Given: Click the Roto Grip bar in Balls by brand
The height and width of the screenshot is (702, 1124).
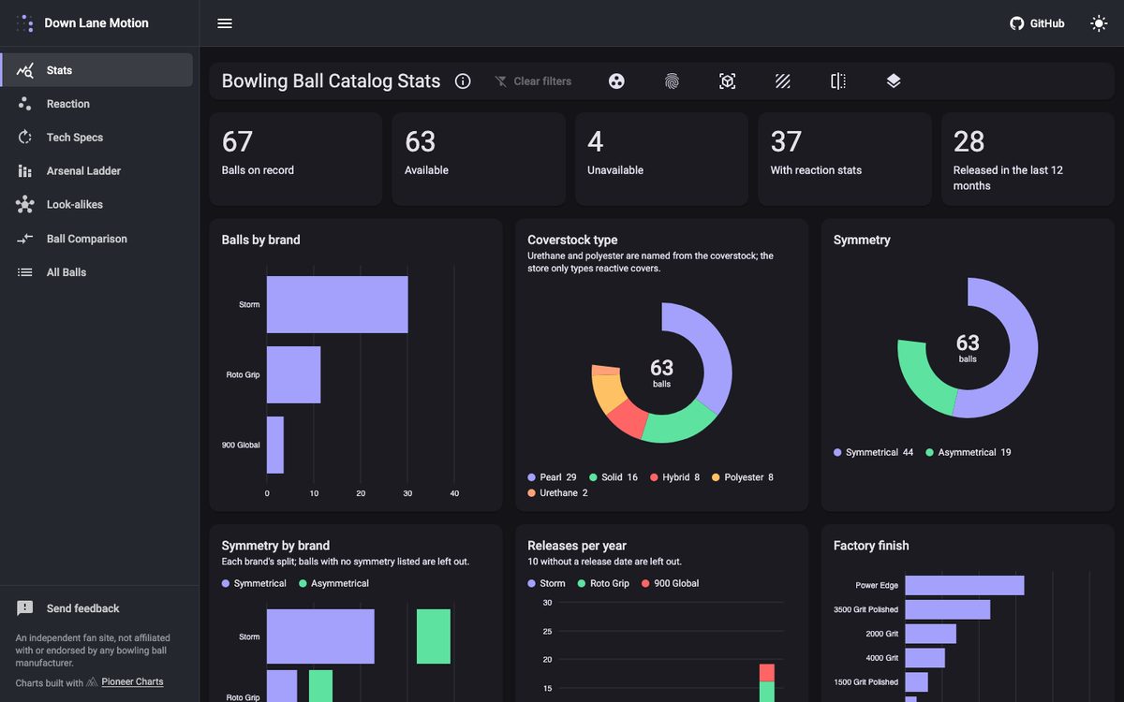Looking at the screenshot, I should tap(294, 374).
